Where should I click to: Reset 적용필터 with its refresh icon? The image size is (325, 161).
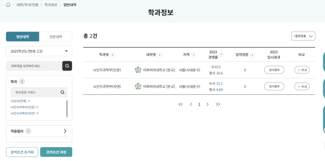pyautogui.click(x=28, y=131)
